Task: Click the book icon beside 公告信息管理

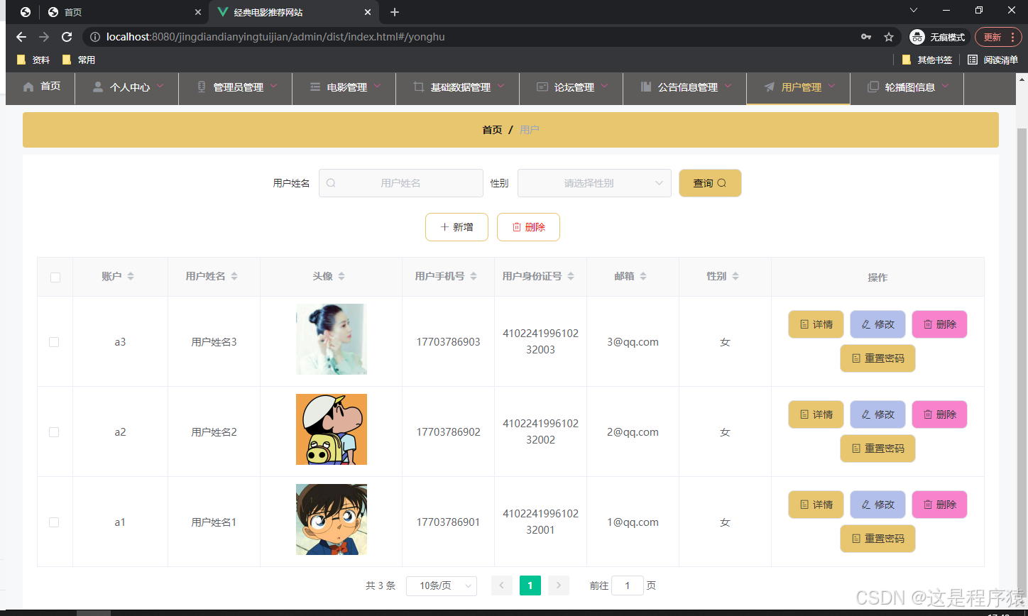Action: coord(646,87)
